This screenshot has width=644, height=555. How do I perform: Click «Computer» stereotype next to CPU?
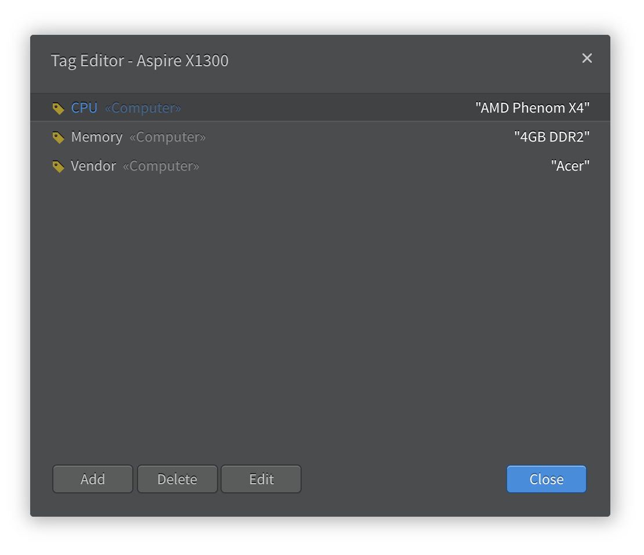pos(143,108)
